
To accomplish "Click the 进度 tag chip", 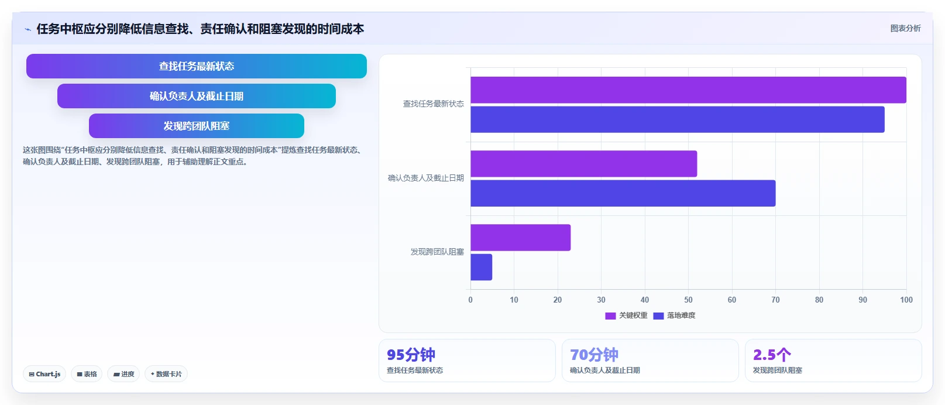I will [123, 374].
